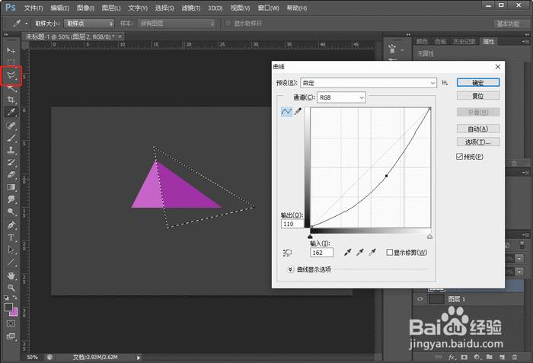Image resolution: width=533 pixels, height=363 pixels.
Task: Click the 选项(T)... button
Action: (x=478, y=142)
